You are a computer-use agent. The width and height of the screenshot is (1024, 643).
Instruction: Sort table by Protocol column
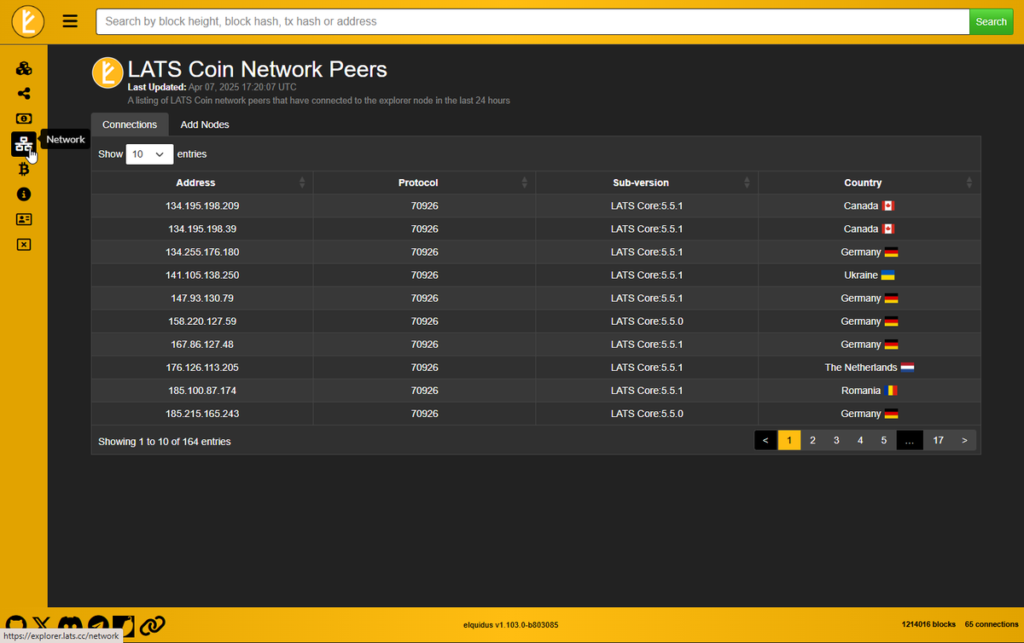(x=424, y=182)
